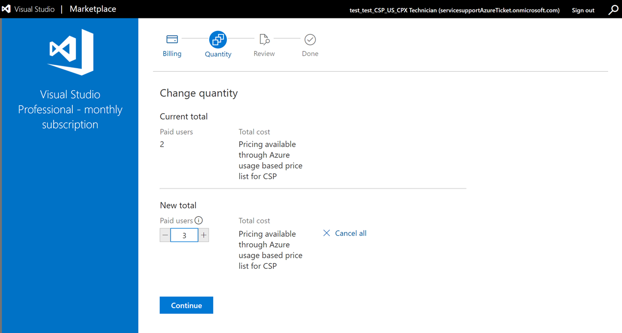Select the Billing step label
This screenshot has height=333, width=622.
(172, 53)
